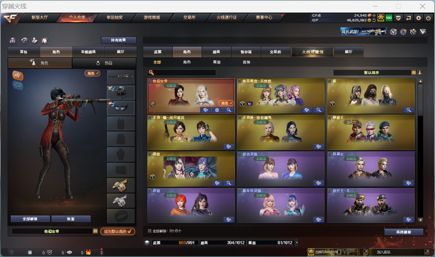Click the gift box icon in bottom bar

click(89, 252)
